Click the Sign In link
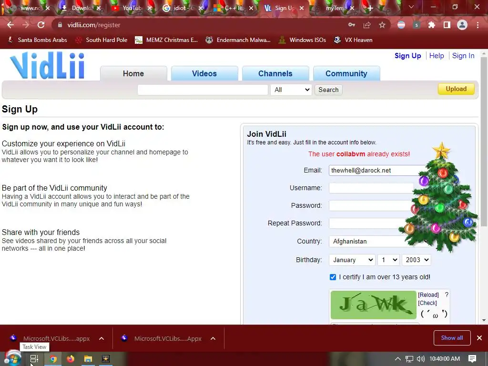This screenshot has height=366, width=488. pyautogui.click(x=463, y=56)
